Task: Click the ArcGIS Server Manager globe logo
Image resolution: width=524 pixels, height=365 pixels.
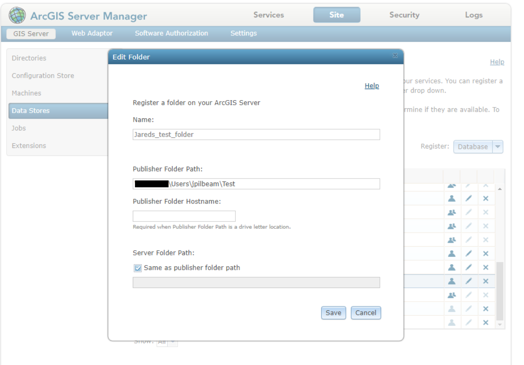Action: click(17, 15)
